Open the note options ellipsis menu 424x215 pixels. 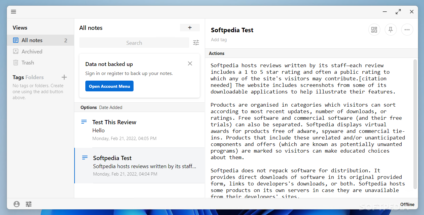(x=407, y=30)
